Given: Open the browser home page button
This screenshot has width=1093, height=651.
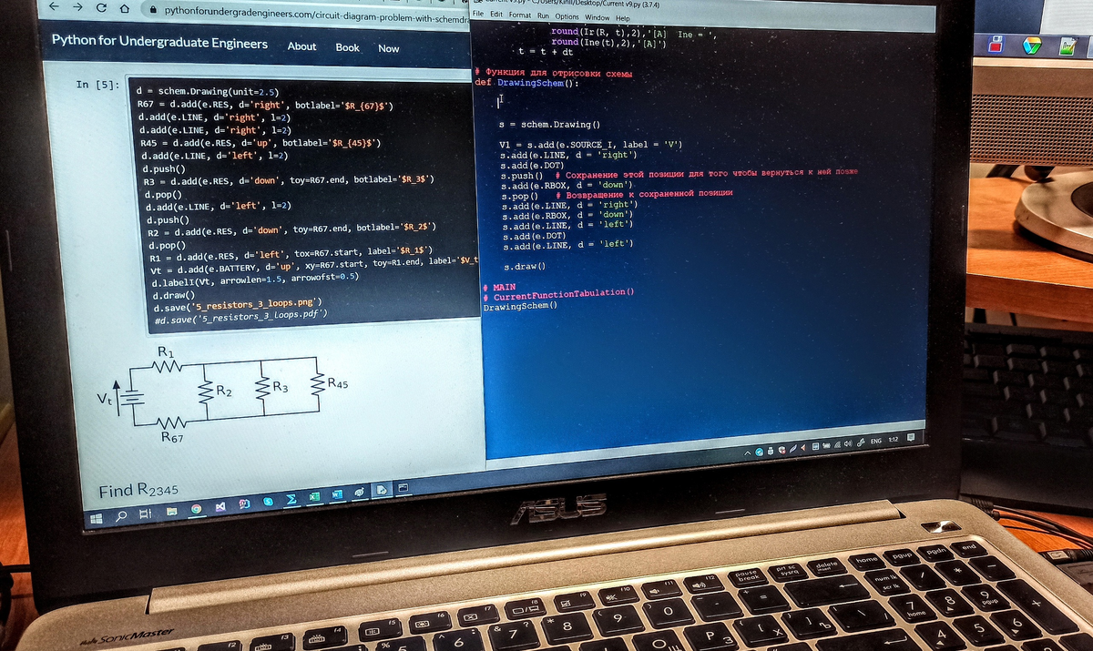Looking at the screenshot, I should [x=125, y=9].
